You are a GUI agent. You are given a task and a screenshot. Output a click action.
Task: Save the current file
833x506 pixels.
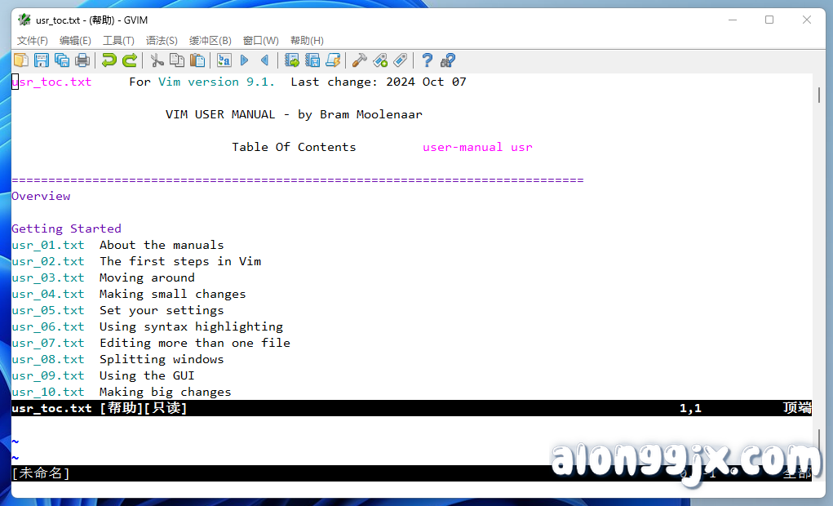click(x=41, y=60)
